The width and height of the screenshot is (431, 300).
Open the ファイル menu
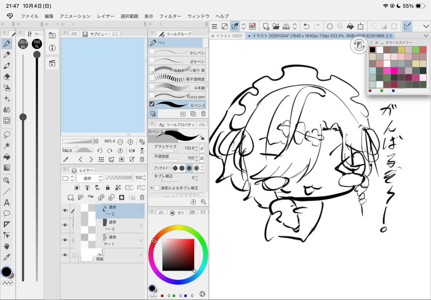30,16
